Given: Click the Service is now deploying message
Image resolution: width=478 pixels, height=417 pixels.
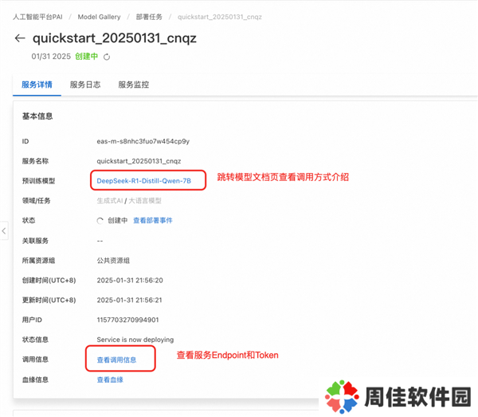Looking at the screenshot, I should tap(135, 340).
